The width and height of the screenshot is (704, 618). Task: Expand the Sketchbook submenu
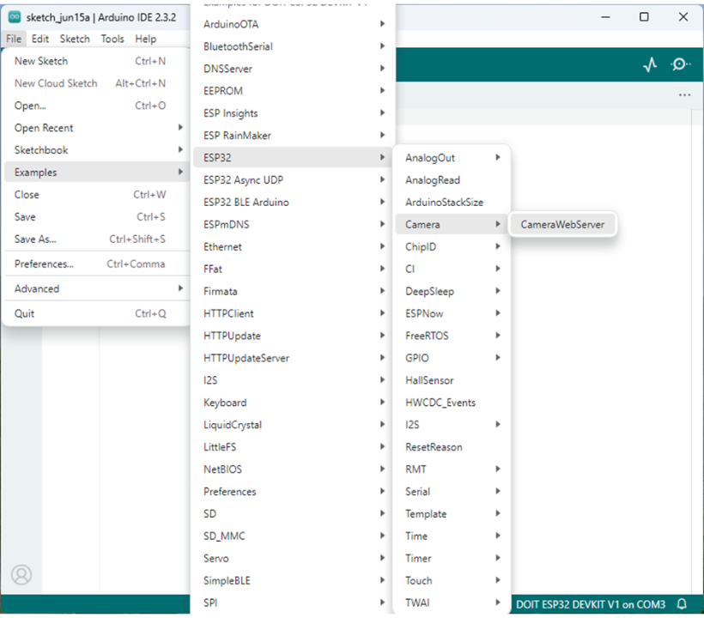(x=95, y=150)
